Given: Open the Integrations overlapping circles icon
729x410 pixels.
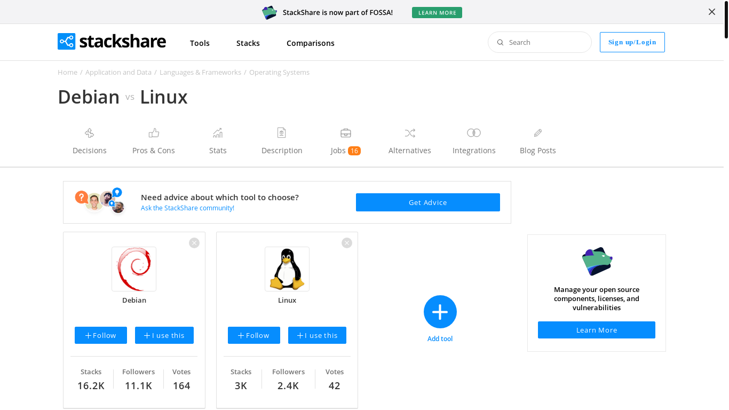Looking at the screenshot, I should click(474, 133).
